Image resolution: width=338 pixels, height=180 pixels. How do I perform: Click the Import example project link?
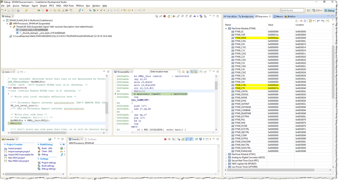19,151
